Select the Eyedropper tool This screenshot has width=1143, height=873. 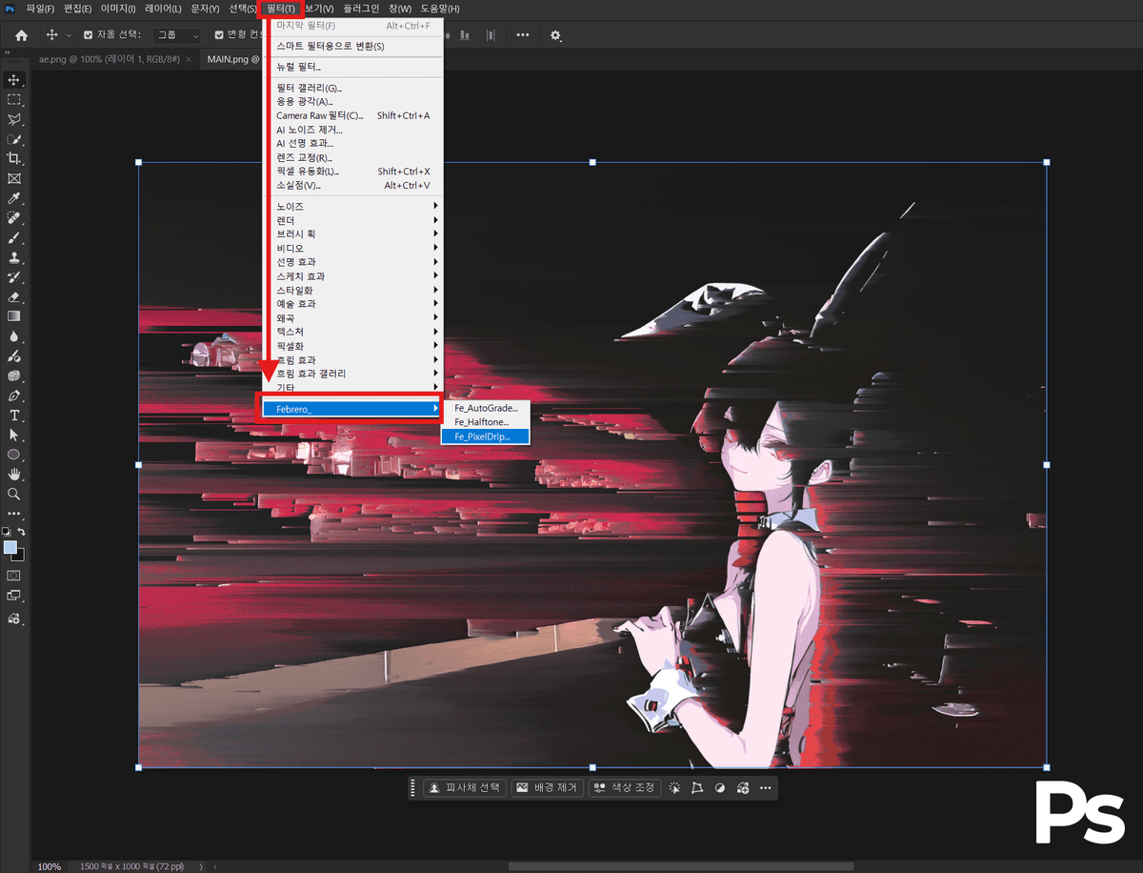tap(14, 198)
